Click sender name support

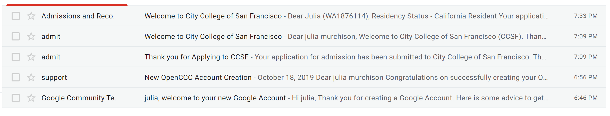tap(54, 77)
